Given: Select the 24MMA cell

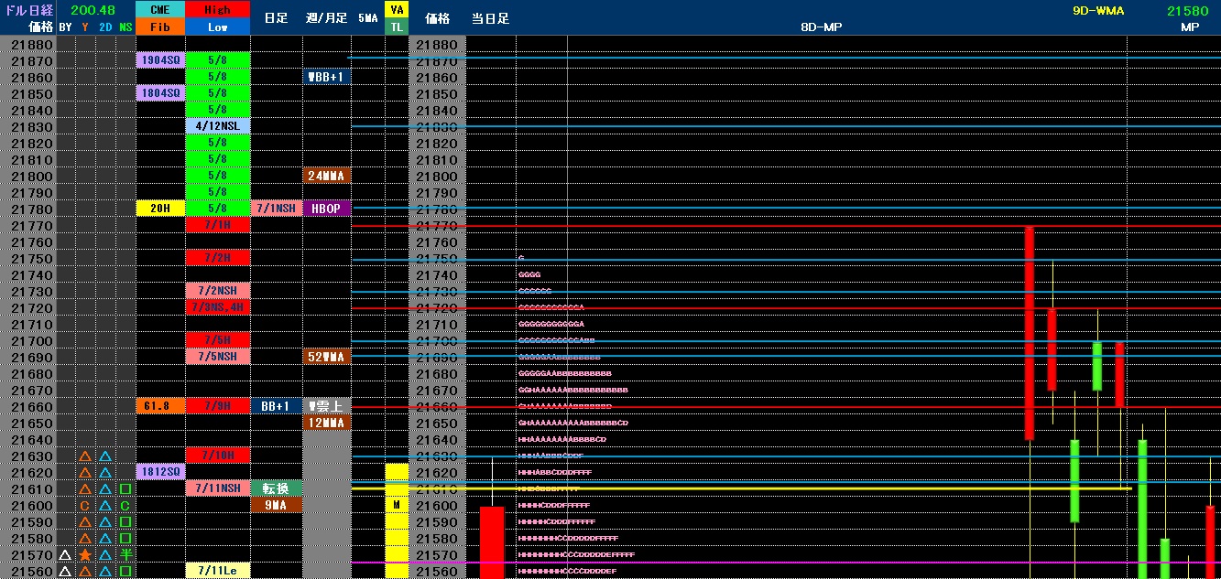Looking at the screenshot, I should click(x=326, y=176).
